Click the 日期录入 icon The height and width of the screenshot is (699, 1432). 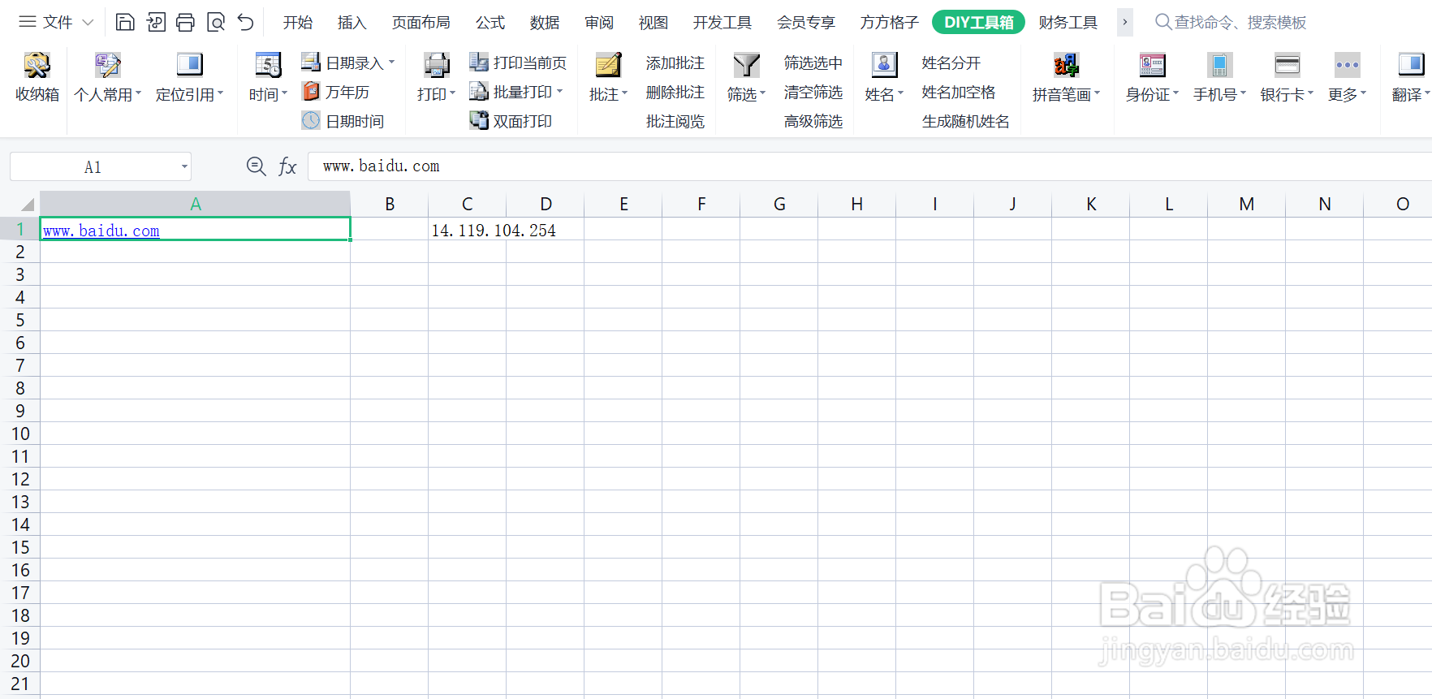tap(311, 63)
